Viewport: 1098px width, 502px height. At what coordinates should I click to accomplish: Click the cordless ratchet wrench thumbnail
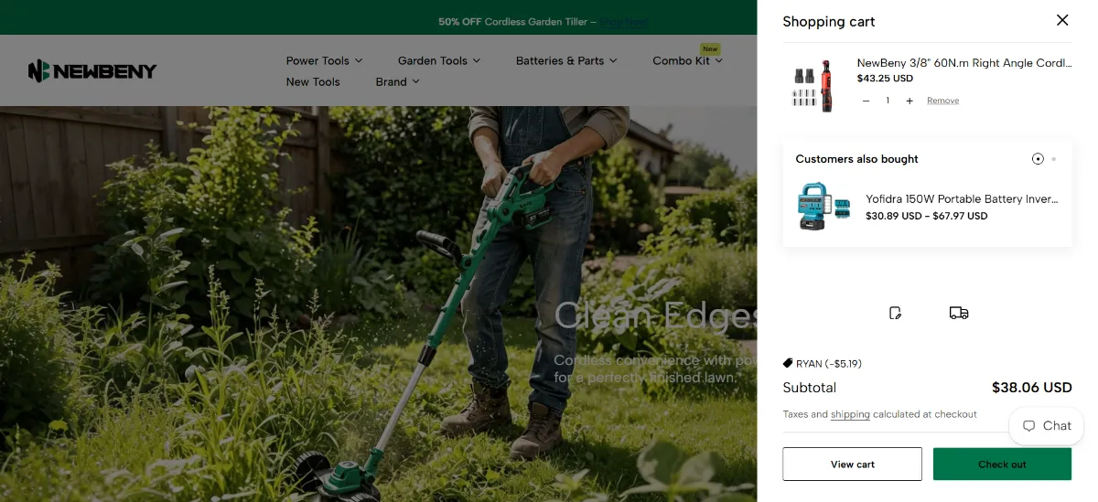pos(813,86)
